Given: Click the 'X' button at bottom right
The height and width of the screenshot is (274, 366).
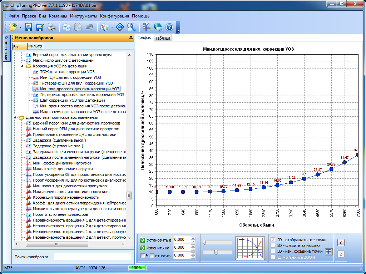Looking at the screenshot, I should click(341, 243).
